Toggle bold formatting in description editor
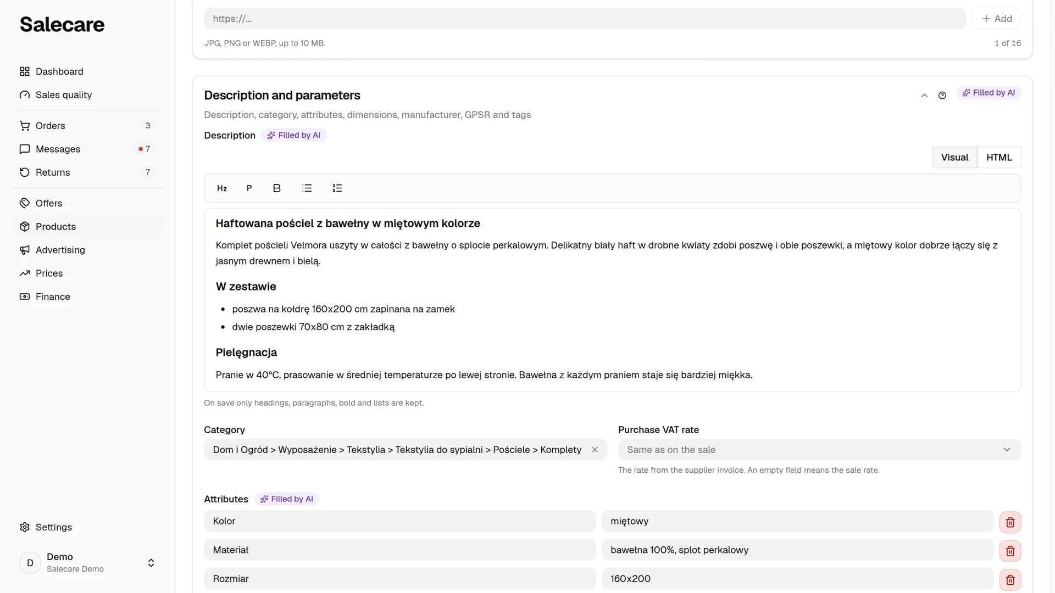This screenshot has height=593, width=1055. point(277,188)
